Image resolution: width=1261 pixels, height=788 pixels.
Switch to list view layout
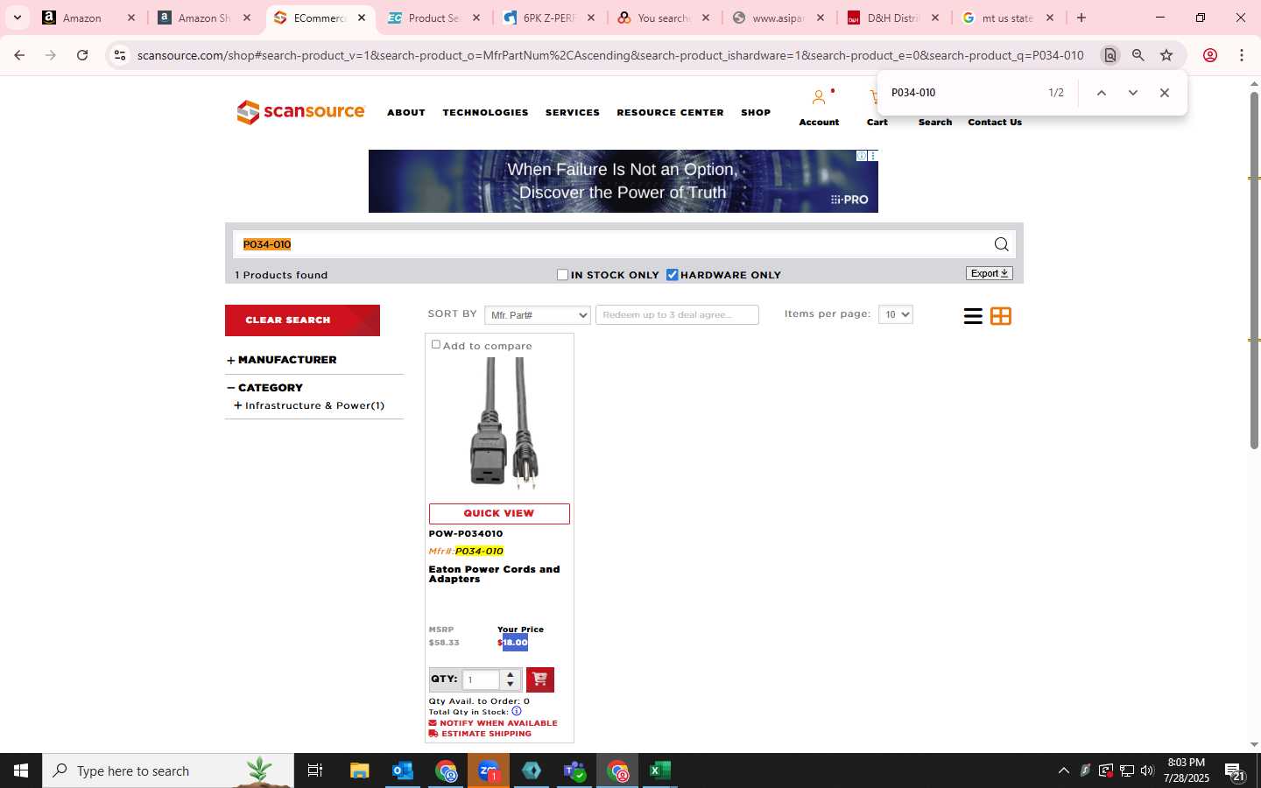click(972, 316)
